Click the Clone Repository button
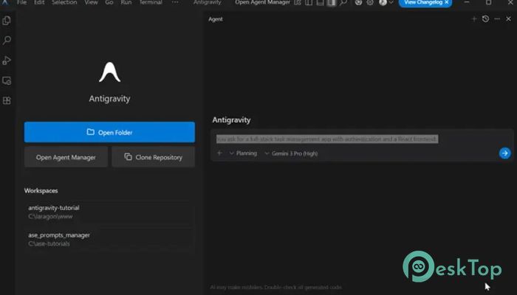 coord(154,157)
